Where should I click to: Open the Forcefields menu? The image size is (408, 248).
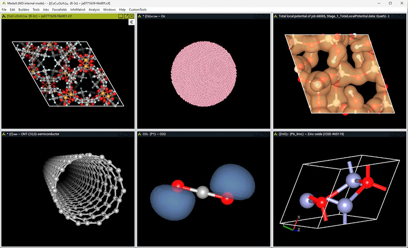pos(59,9)
